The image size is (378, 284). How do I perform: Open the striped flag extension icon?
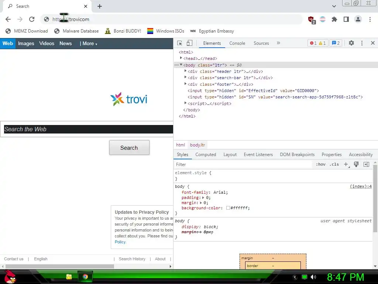click(323, 19)
